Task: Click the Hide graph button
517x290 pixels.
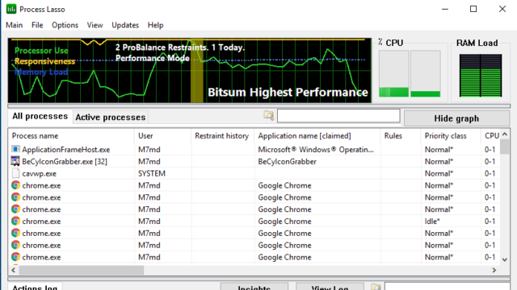Action: [x=456, y=118]
